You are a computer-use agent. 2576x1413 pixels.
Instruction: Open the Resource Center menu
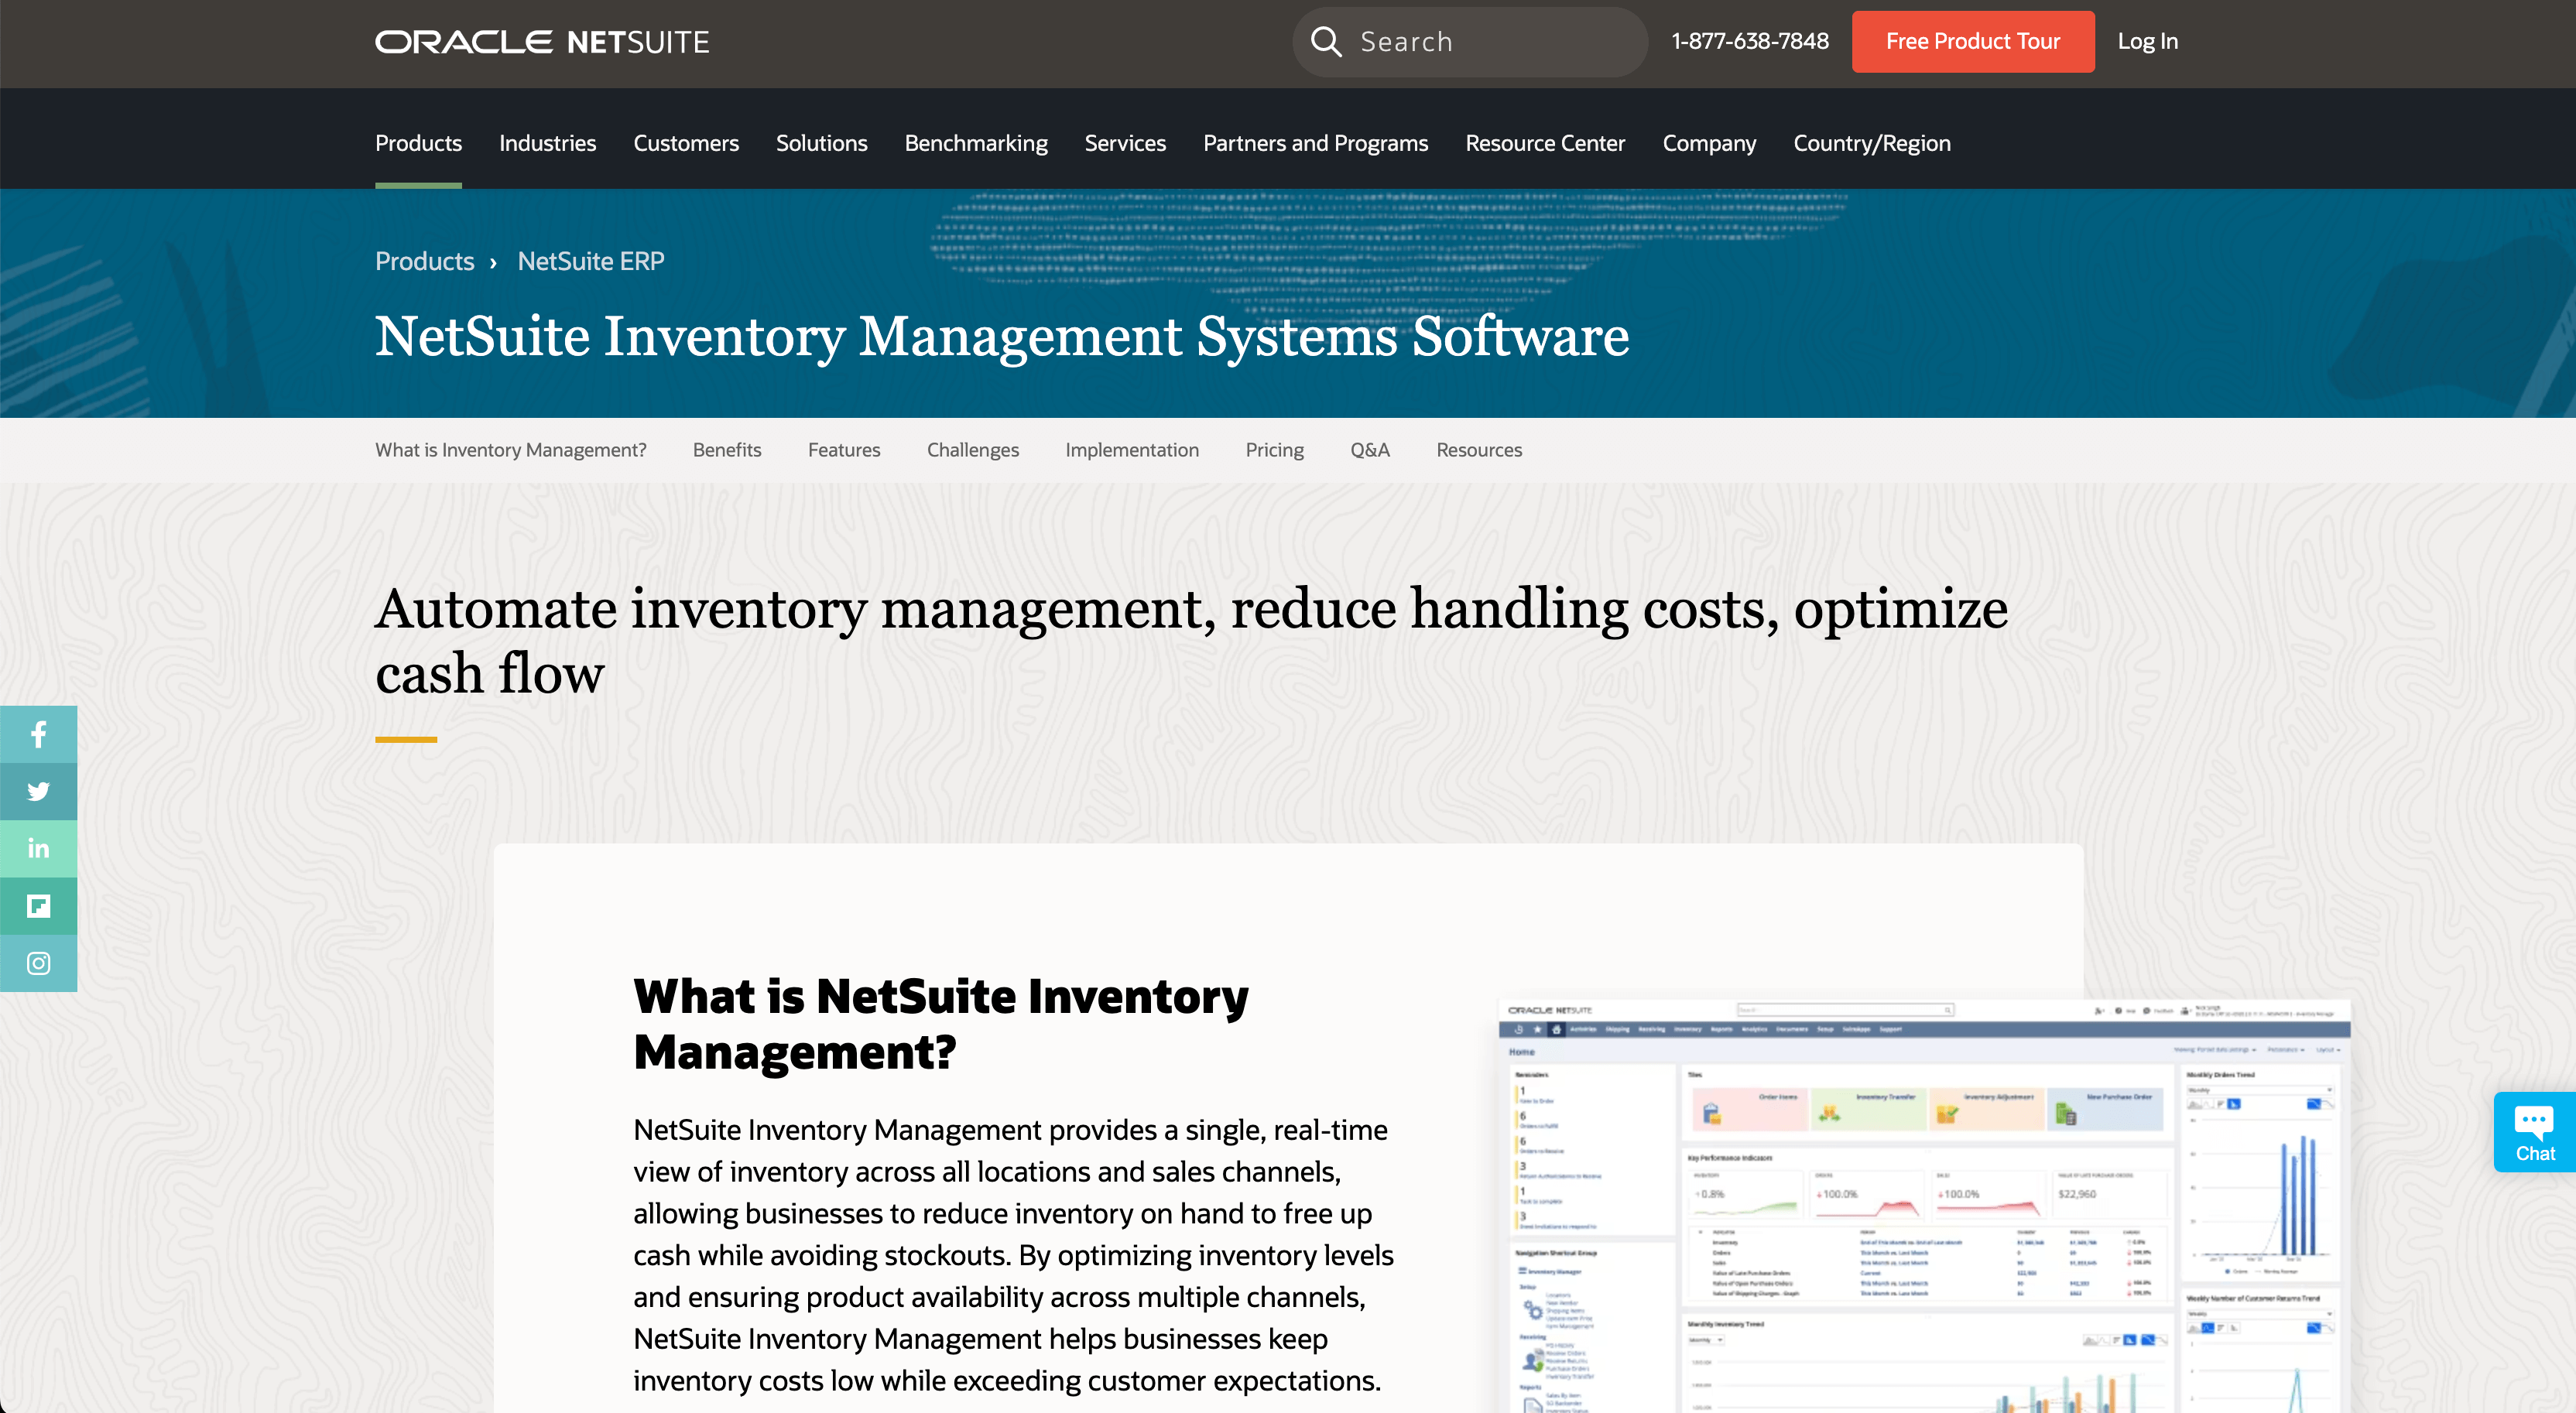pyautogui.click(x=1545, y=143)
